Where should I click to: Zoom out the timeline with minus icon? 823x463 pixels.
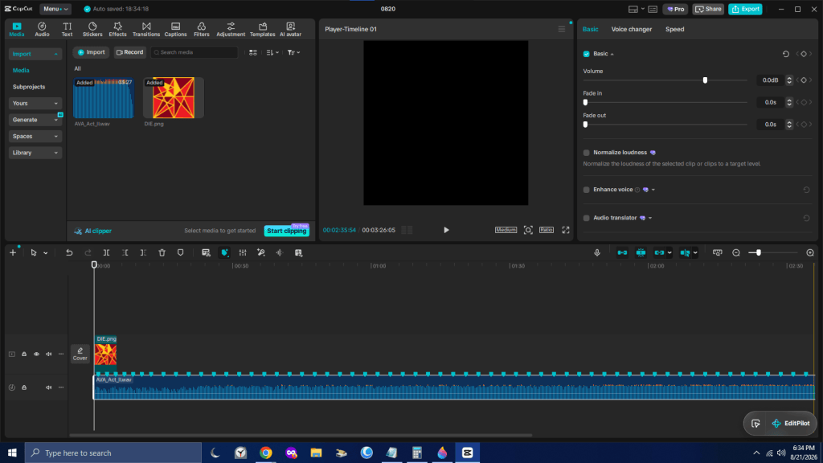click(x=736, y=252)
